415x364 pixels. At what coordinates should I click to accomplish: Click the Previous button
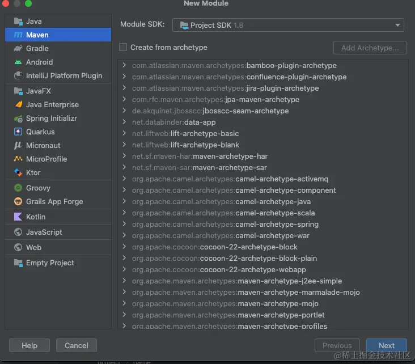tap(337, 345)
